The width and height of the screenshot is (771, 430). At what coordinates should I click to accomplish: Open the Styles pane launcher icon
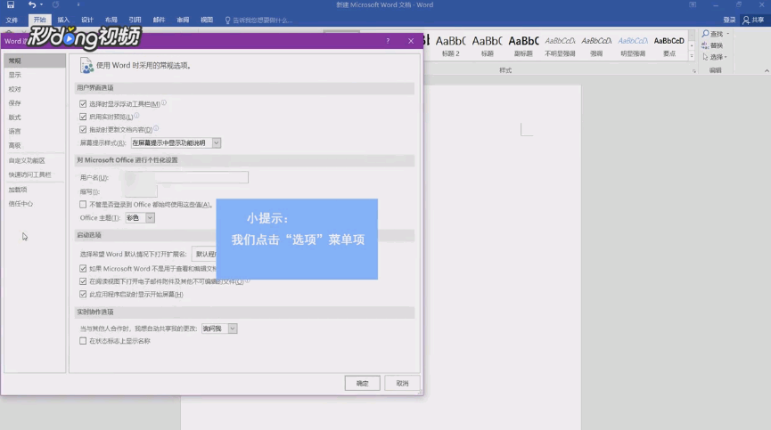[x=693, y=70]
